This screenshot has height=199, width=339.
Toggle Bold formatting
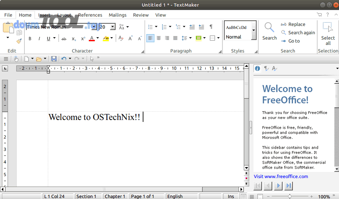30,38
